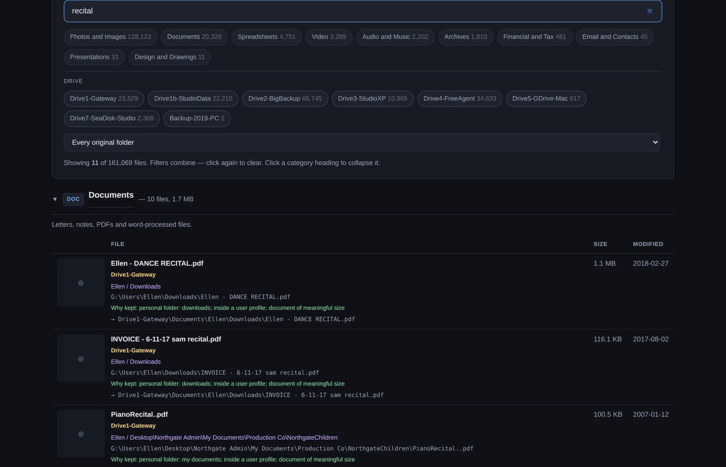
Task: Select the Audio and Music filter
Action: click(x=395, y=37)
